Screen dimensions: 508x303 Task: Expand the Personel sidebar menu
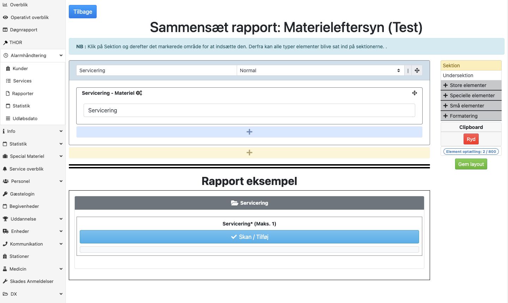click(32, 181)
